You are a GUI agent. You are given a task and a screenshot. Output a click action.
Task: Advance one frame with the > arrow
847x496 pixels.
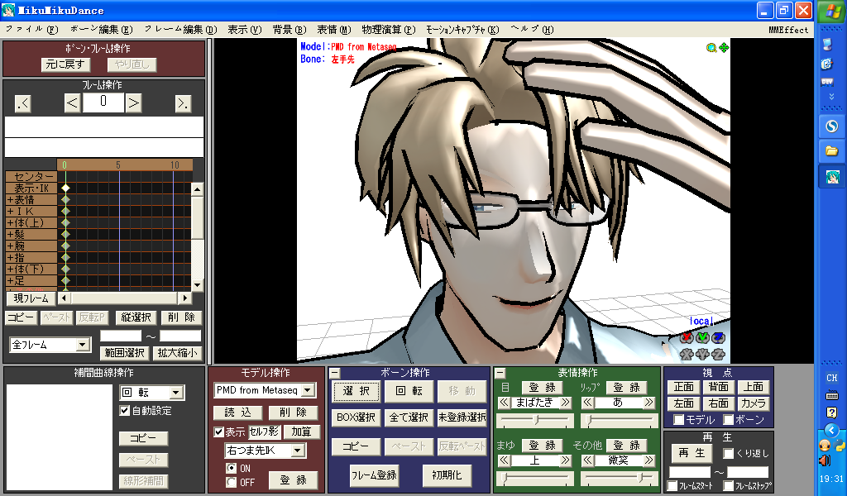(x=133, y=103)
